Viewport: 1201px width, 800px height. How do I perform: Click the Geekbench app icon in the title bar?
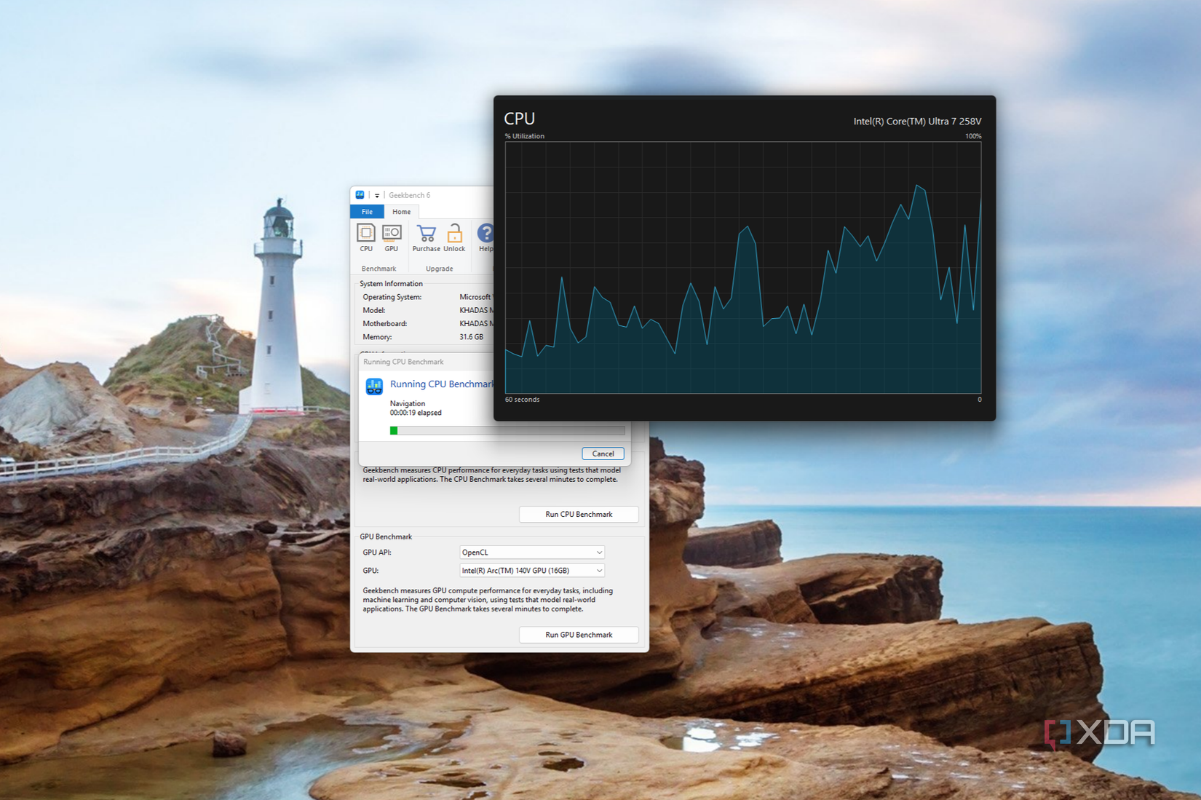[x=360, y=194]
